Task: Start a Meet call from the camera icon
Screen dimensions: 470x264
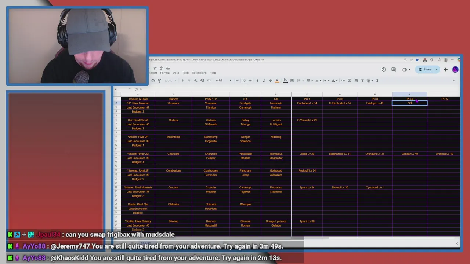Action: [x=405, y=69]
